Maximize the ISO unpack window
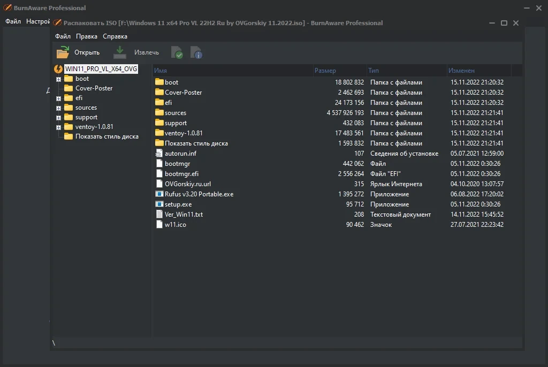The width and height of the screenshot is (548, 367). click(x=504, y=23)
